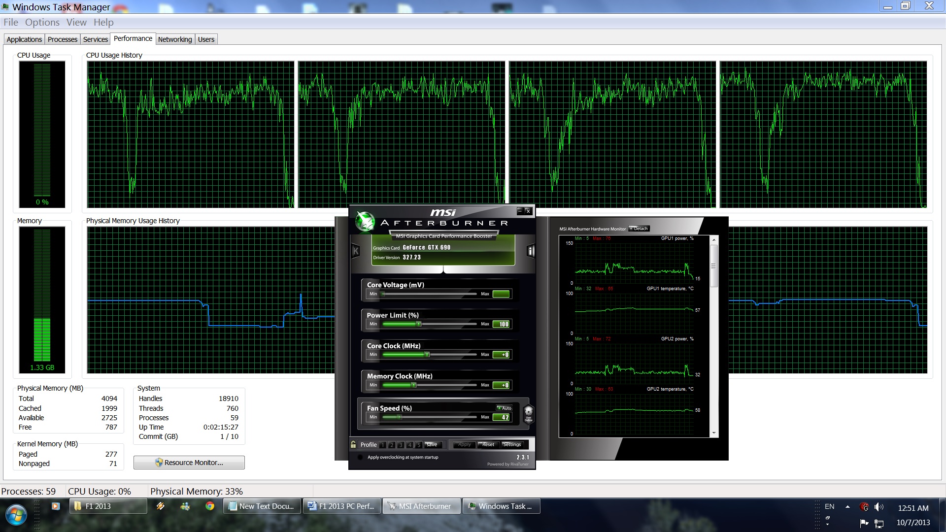This screenshot has width=946, height=532.
Task: Open the info 'i' side panel
Action: click(x=531, y=251)
